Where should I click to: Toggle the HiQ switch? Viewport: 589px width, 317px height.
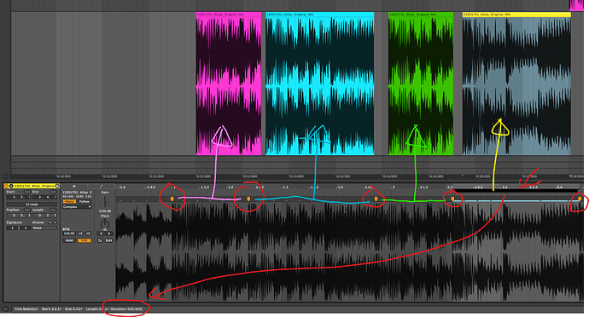tap(85, 240)
